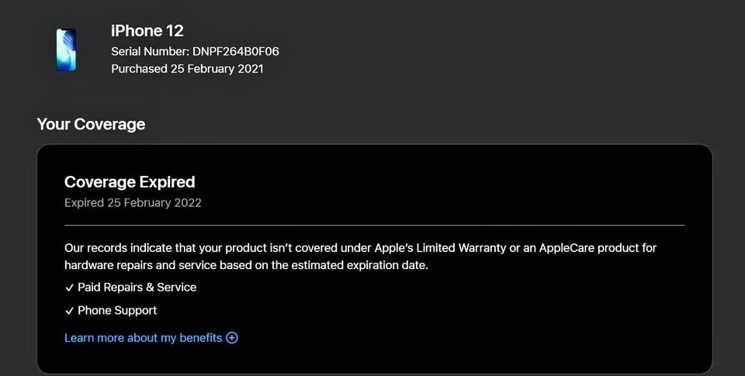The width and height of the screenshot is (745, 376).
Task: Click the plus circle icon after benefits link
Action: pyautogui.click(x=231, y=338)
